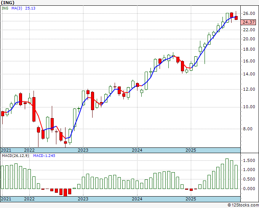
Task: Select 2022 on the MACD panel time axis
Action: click(29, 199)
